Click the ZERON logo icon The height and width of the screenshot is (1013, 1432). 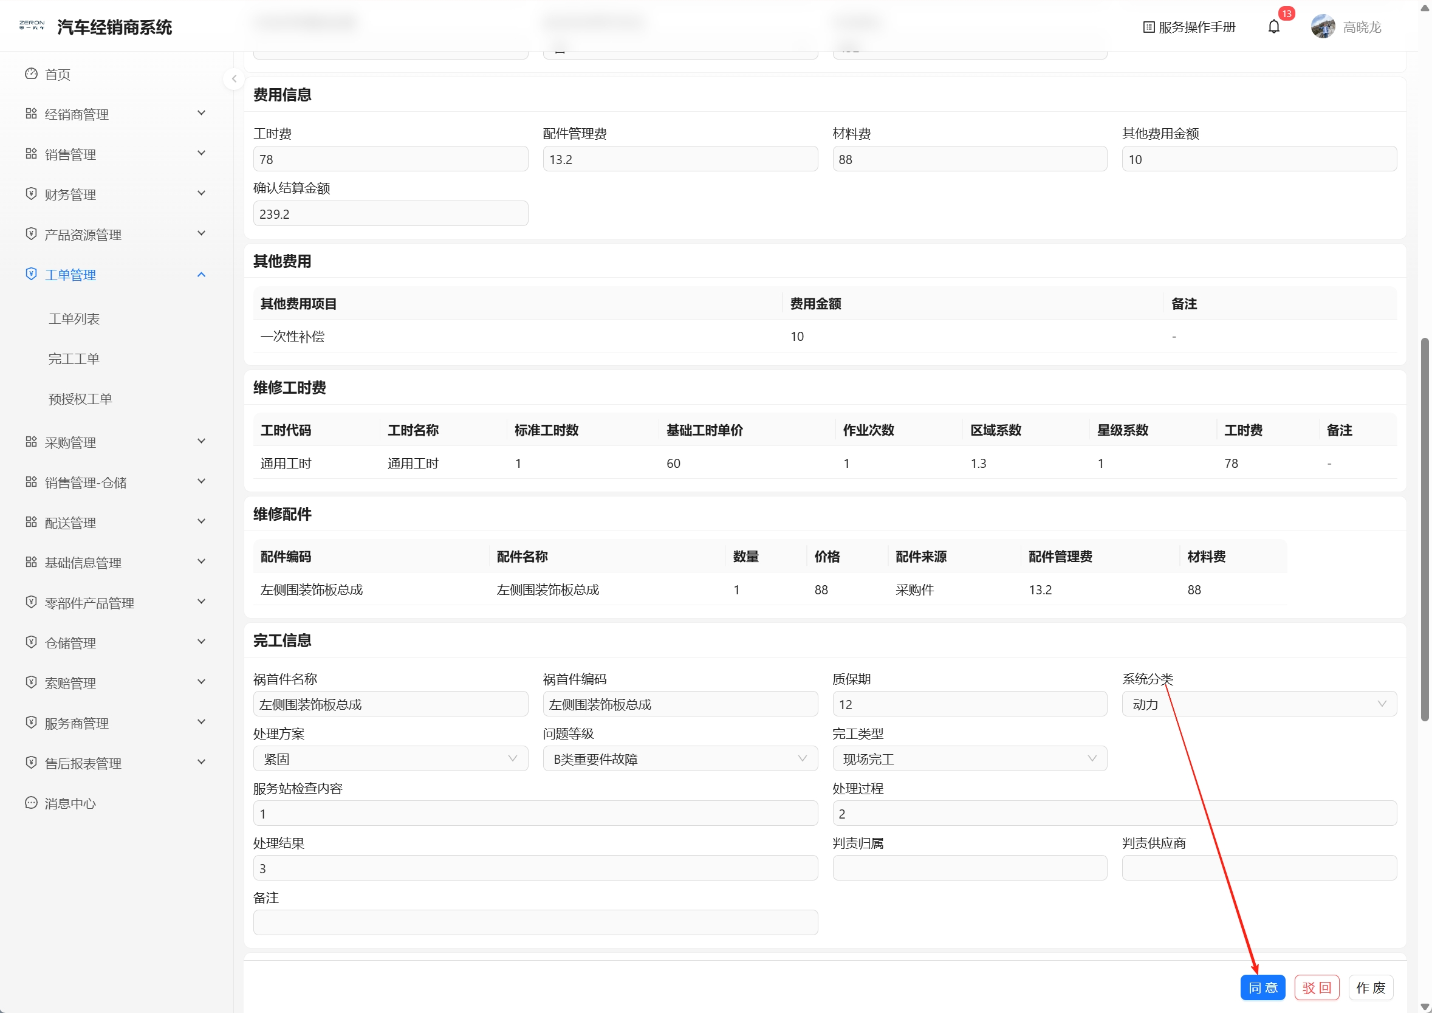click(x=32, y=26)
